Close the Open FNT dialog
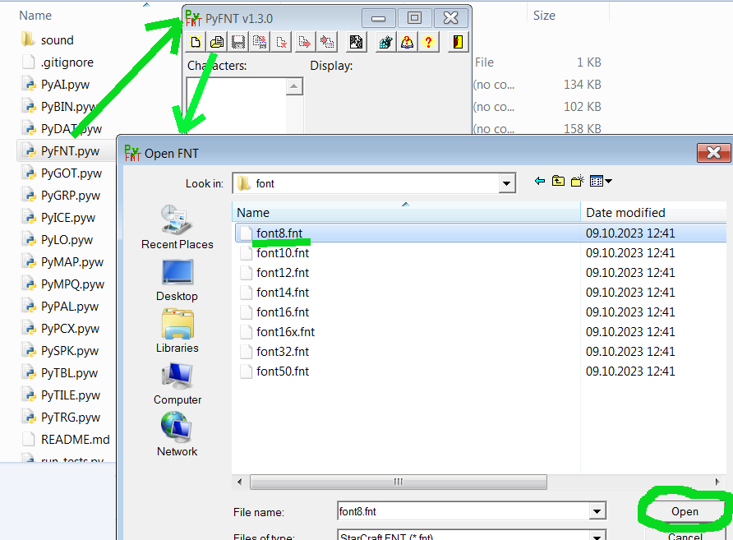Viewport: 733px width, 540px height. (713, 152)
